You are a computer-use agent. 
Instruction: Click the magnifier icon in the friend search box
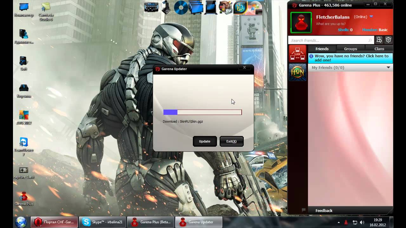(x=370, y=40)
